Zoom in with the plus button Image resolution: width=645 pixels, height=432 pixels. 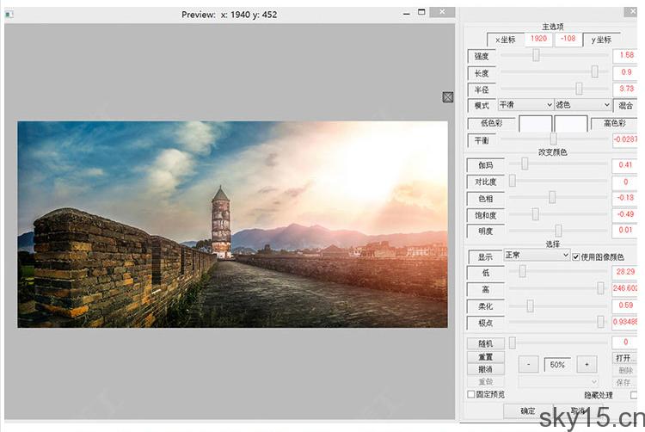[x=587, y=364]
